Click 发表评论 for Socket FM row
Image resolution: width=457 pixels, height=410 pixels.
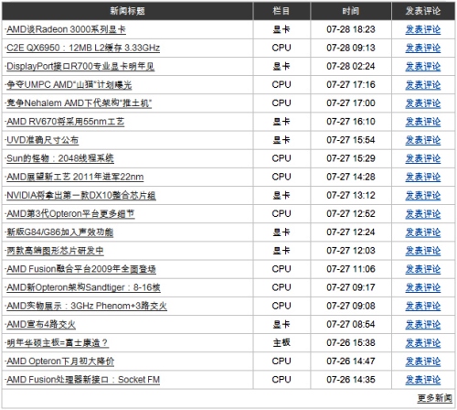[x=423, y=380]
